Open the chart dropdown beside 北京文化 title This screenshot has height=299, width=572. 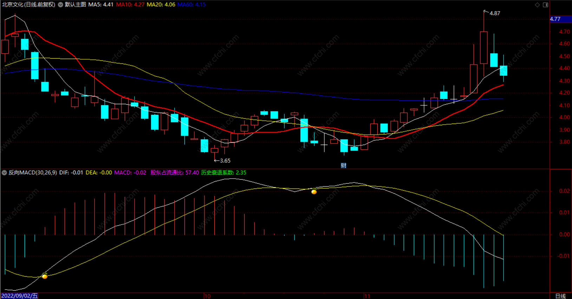60,5
